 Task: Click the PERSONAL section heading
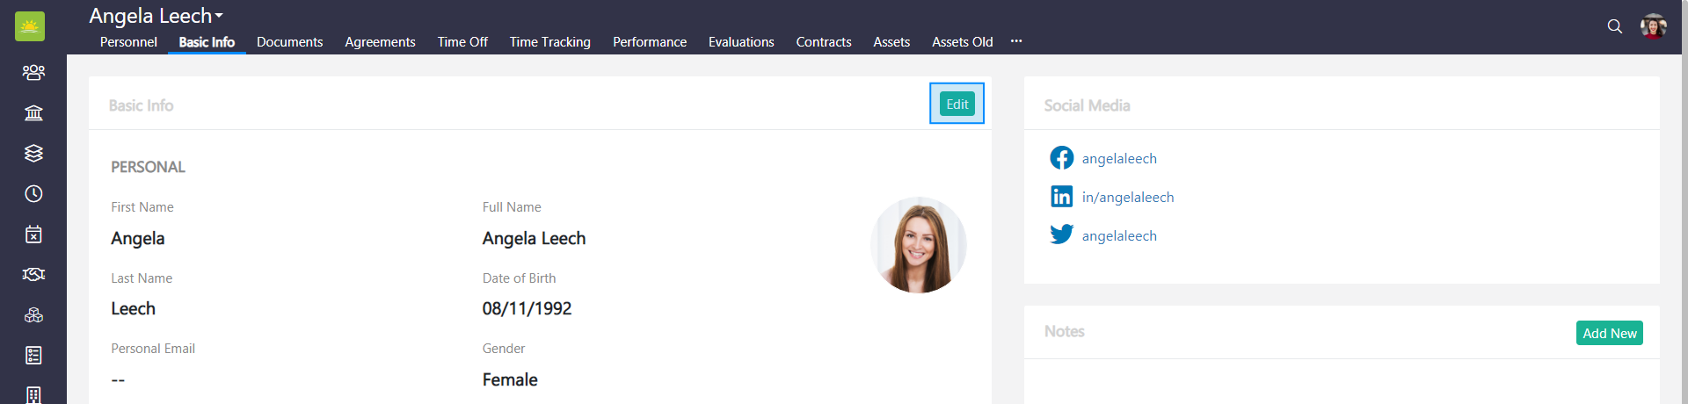(148, 167)
